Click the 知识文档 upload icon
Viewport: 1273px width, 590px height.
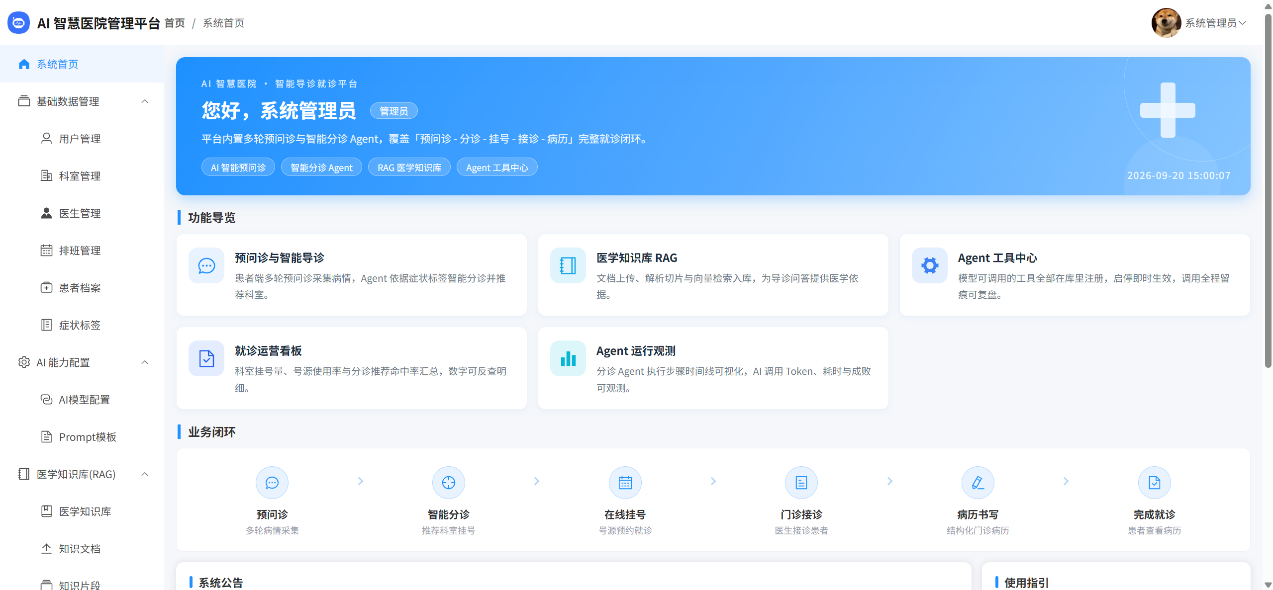(x=46, y=548)
